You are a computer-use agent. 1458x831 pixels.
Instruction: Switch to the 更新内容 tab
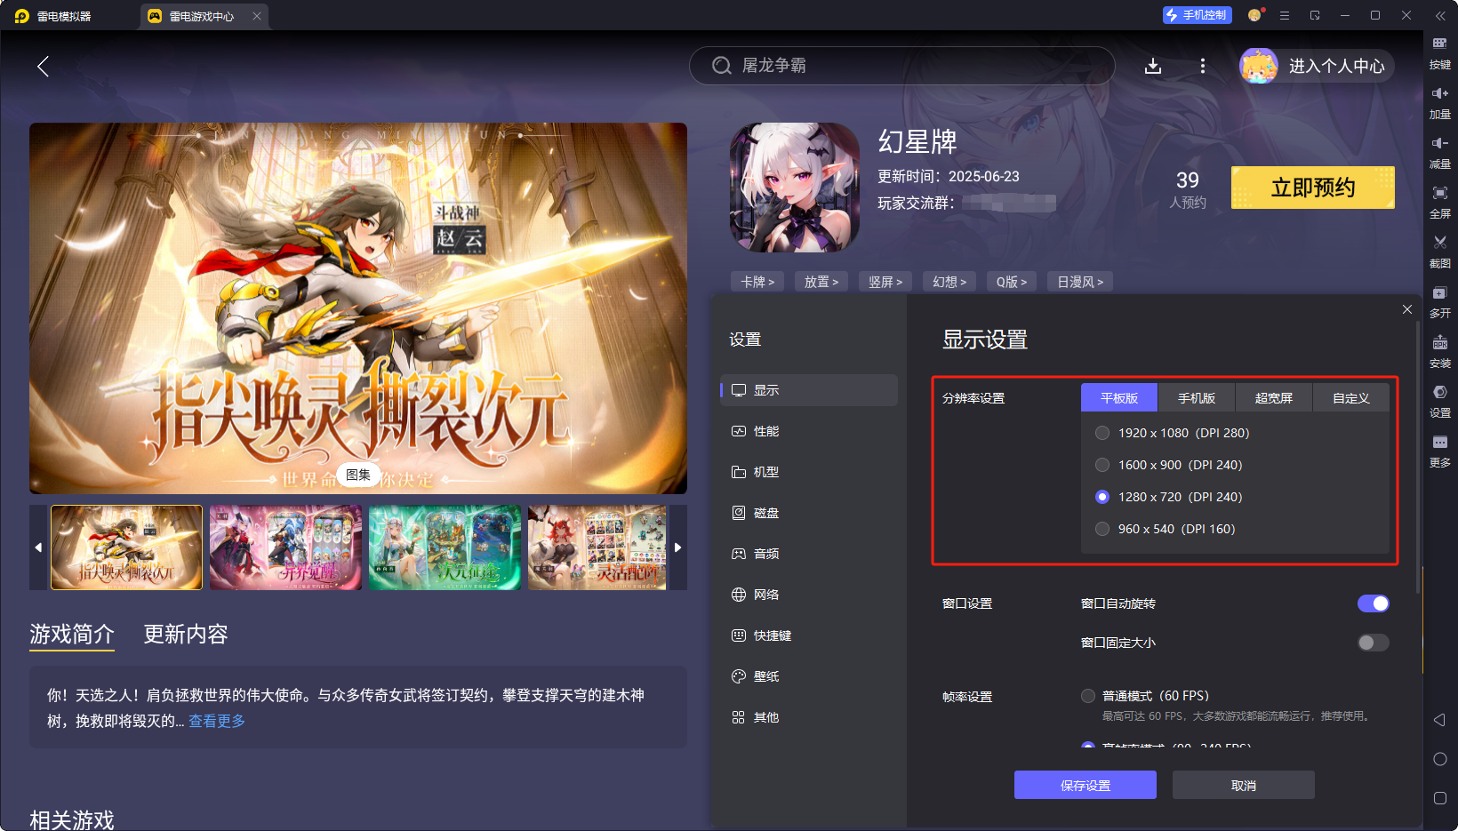click(x=186, y=634)
